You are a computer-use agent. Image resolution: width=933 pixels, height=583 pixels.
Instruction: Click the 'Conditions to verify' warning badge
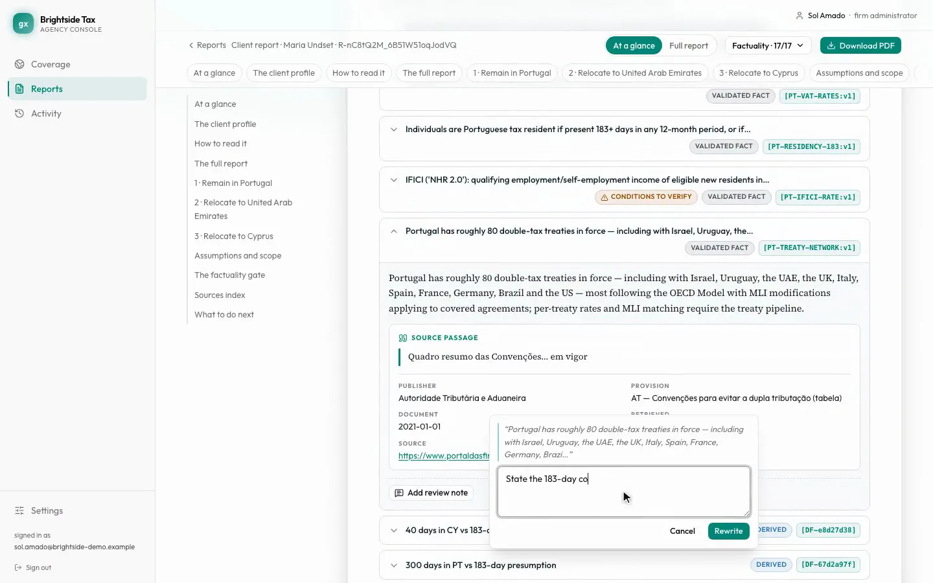[646, 197]
